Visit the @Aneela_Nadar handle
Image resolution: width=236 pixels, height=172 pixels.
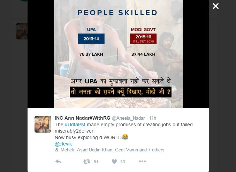tap(128, 118)
